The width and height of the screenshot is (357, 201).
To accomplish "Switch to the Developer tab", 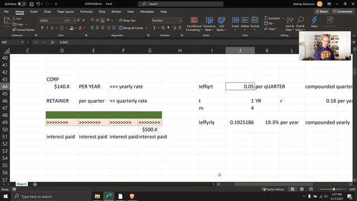I will [x=147, y=12].
